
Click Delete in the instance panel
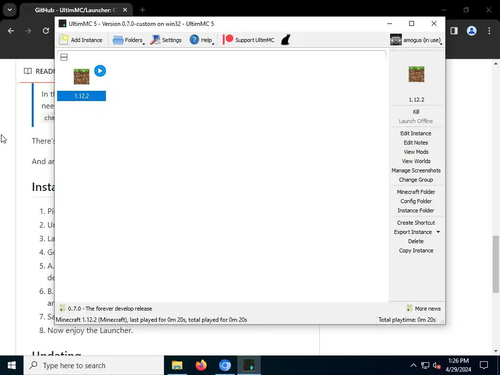pyautogui.click(x=416, y=241)
